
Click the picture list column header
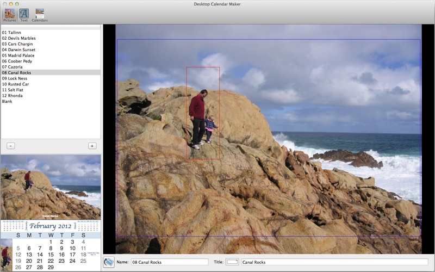(51, 27)
